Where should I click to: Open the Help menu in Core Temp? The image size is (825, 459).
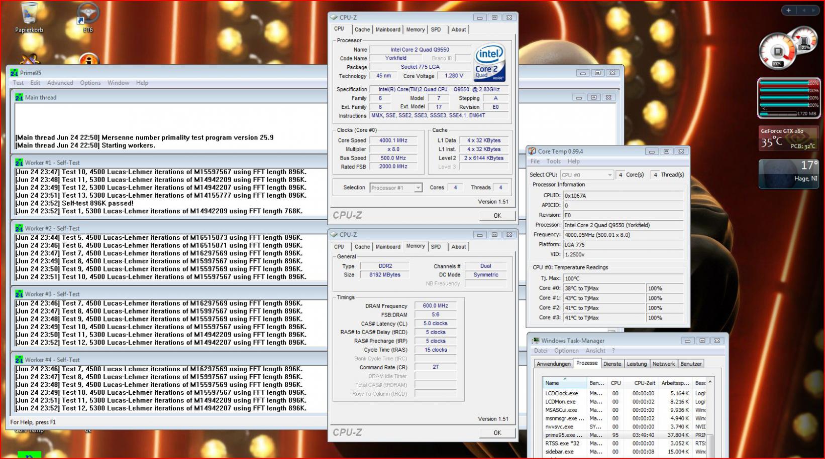[573, 162]
